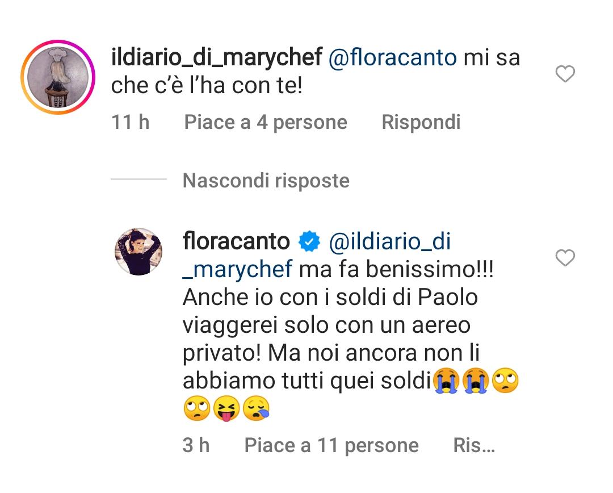Click the 11 h timestamp

130,122
